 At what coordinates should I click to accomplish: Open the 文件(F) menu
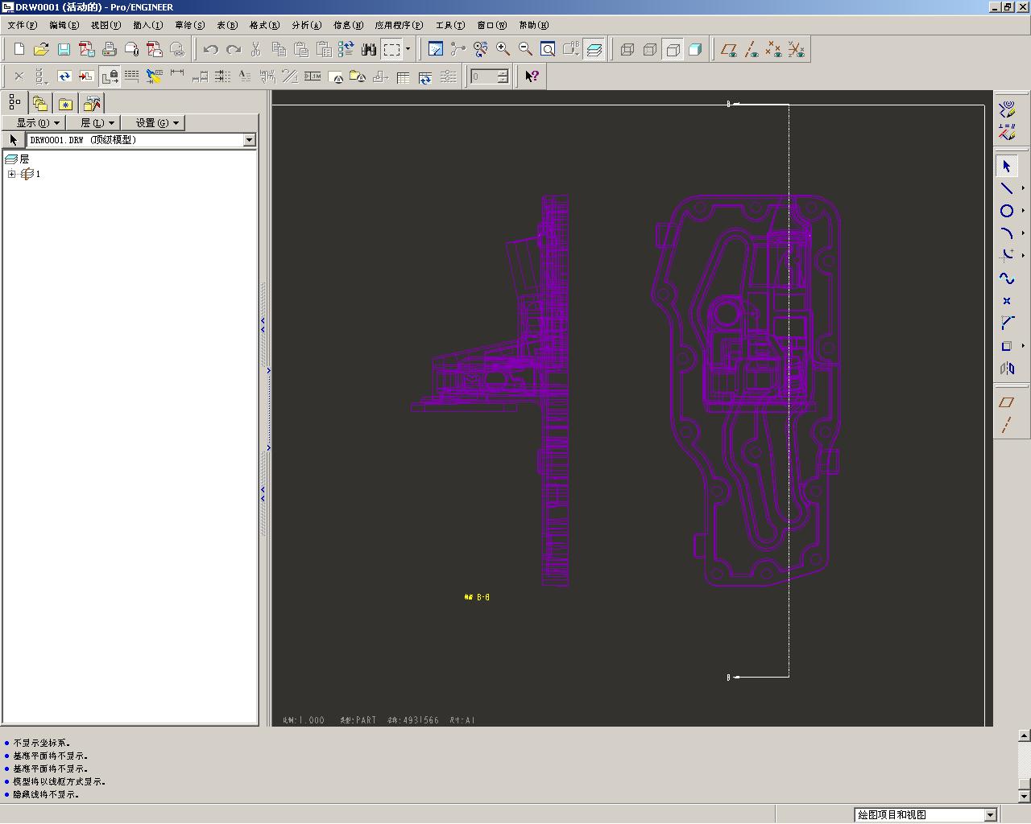(22, 25)
